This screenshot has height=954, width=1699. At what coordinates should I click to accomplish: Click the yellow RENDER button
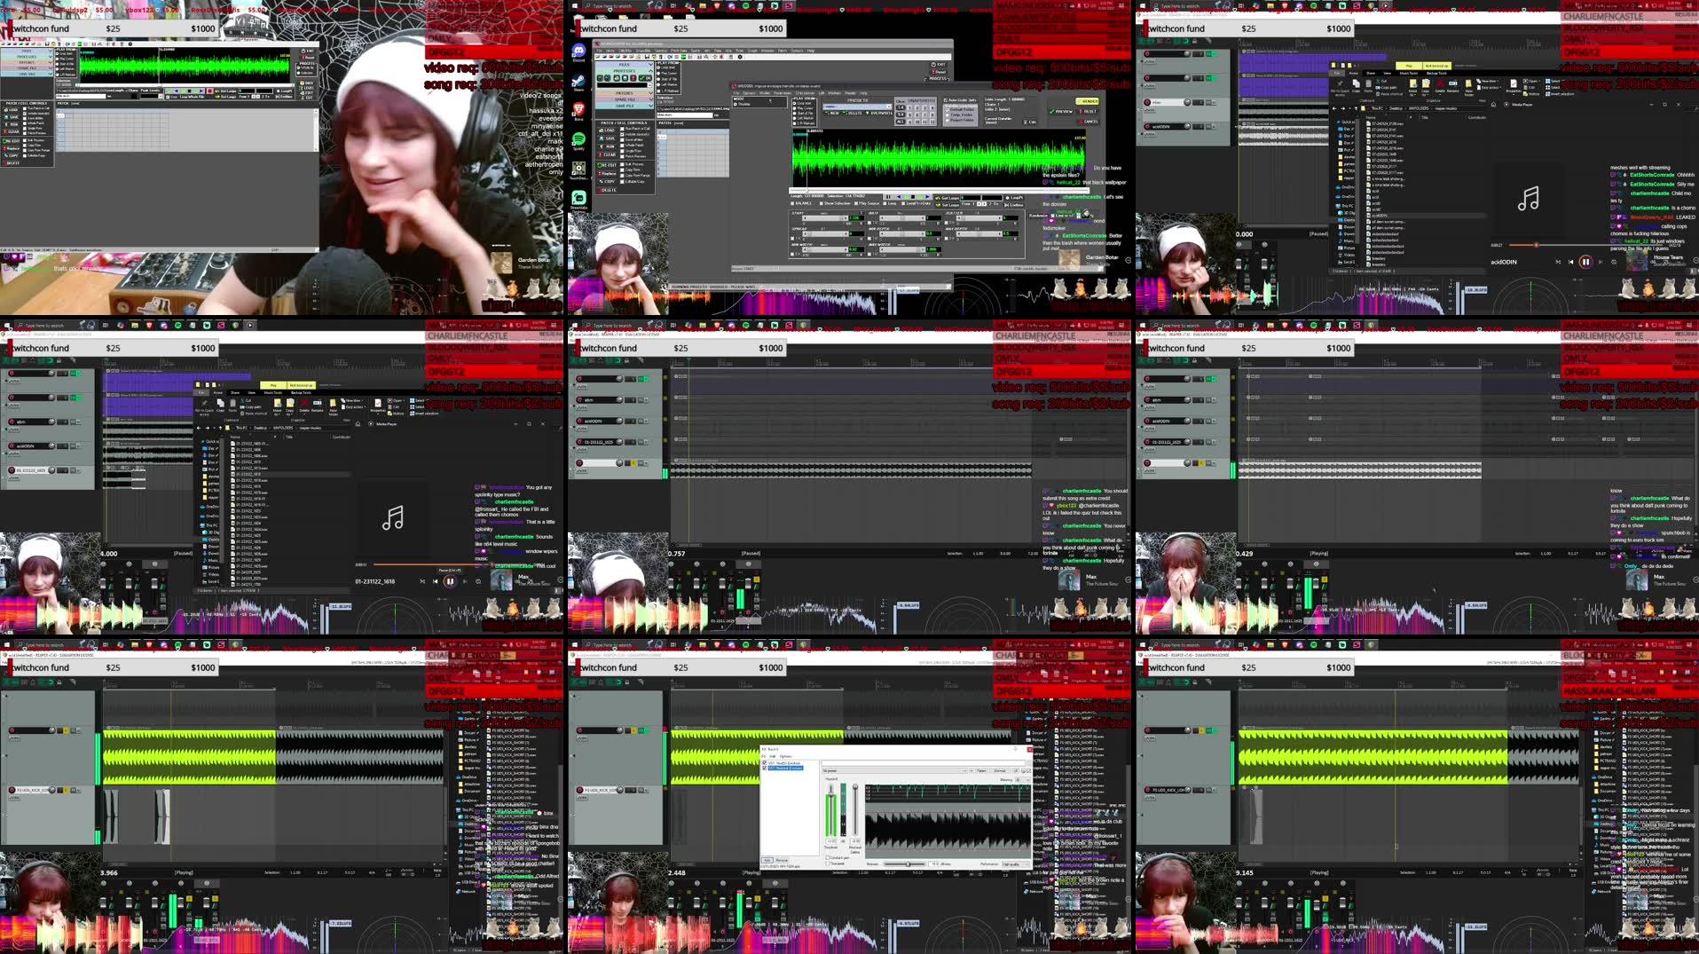(1088, 101)
